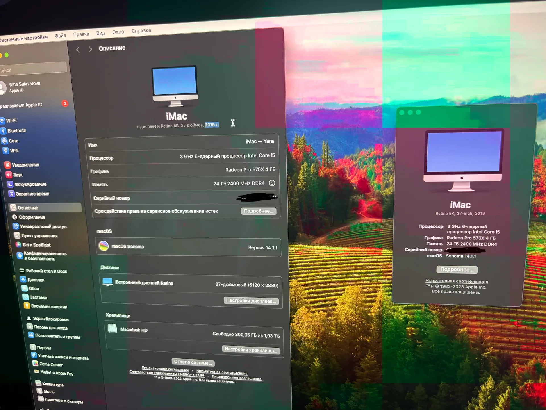Open Обои wallpaper icon
Viewport: 546px width, 410px height.
[24, 288]
